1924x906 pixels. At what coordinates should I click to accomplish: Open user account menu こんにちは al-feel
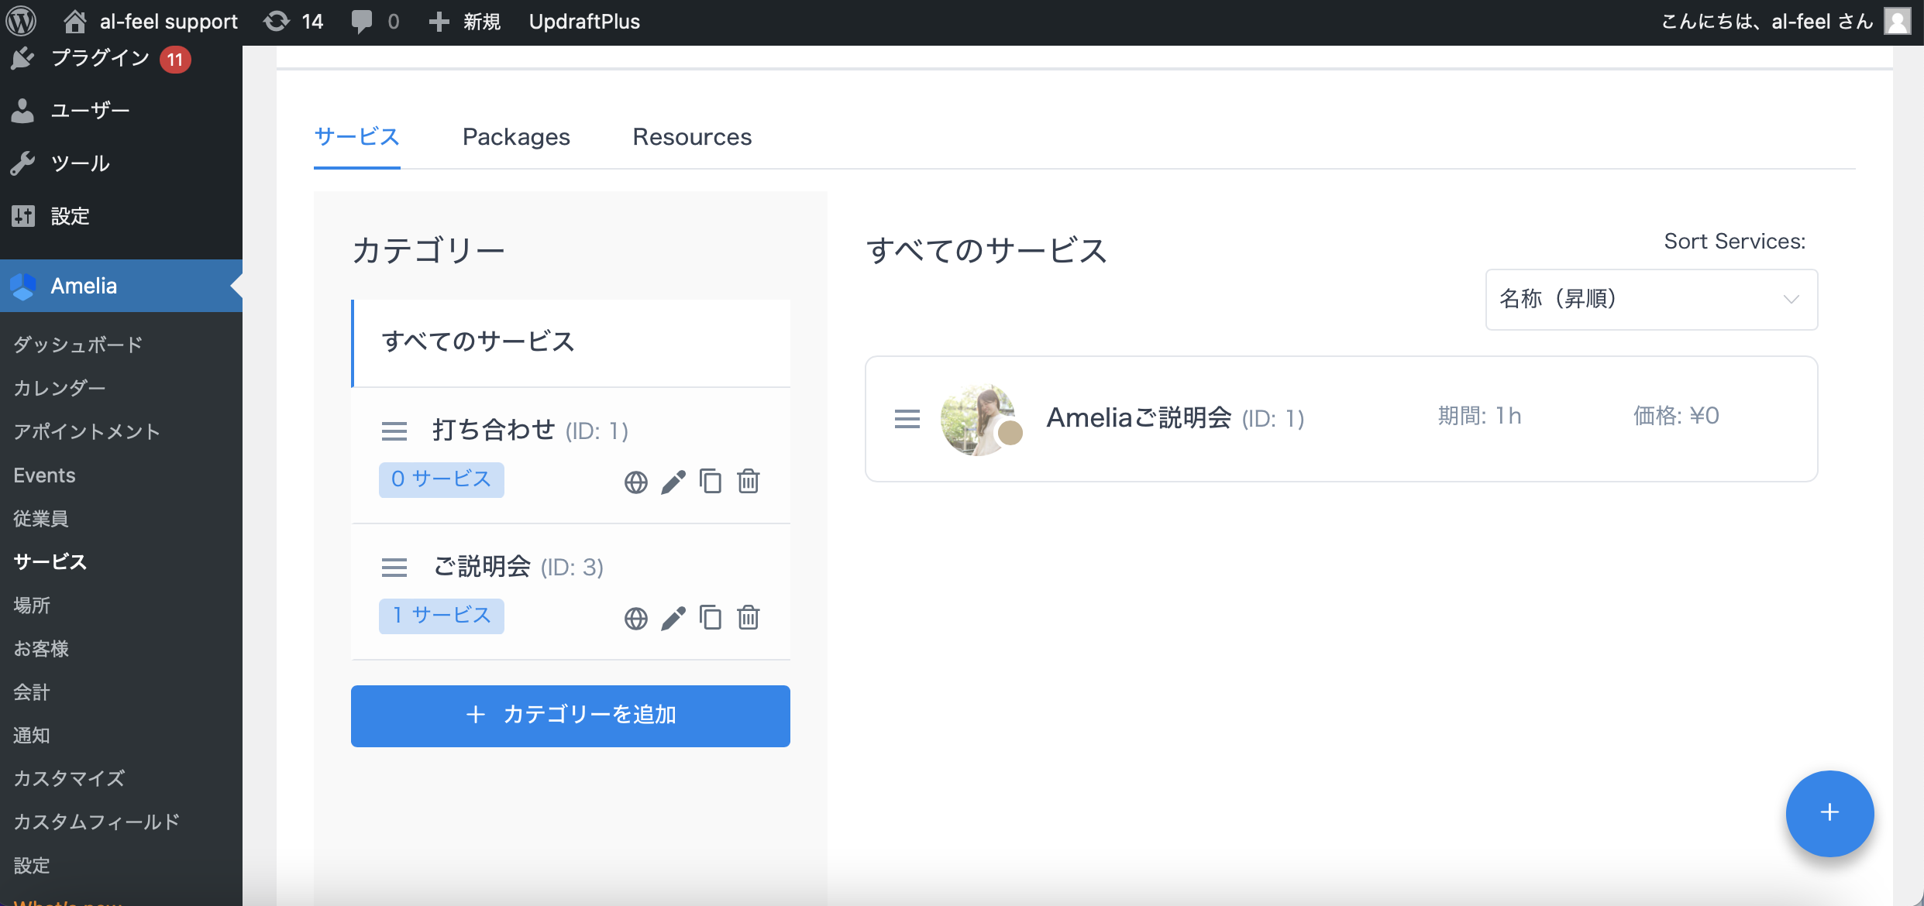point(1782,21)
